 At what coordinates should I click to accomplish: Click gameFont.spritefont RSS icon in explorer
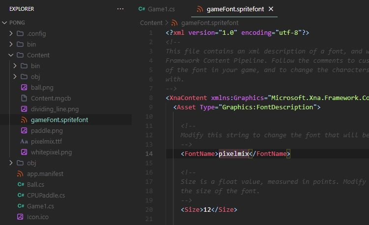coord(24,120)
